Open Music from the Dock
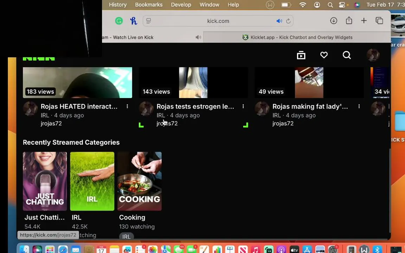Screen dimensions: 405x253 [256, 249]
